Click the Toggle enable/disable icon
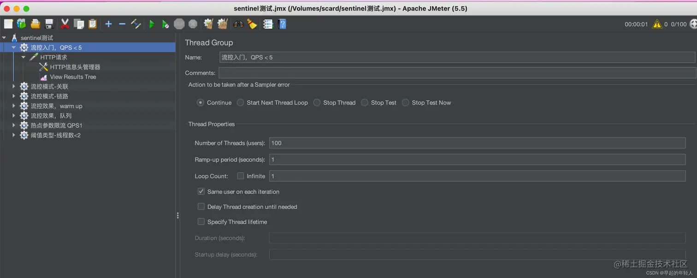The width and height of the screenshot is (697, 278). [x=136, y=24]
